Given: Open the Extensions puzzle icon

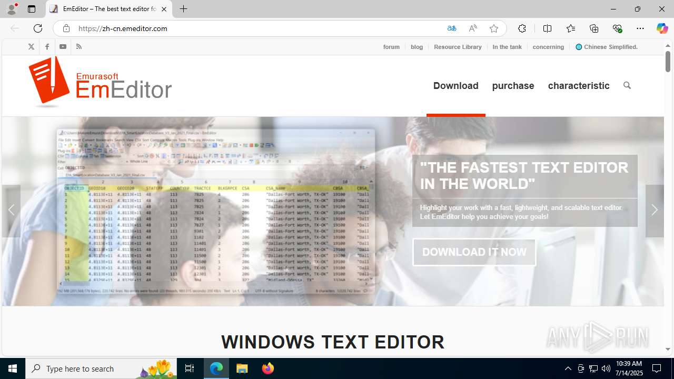Looking at the screenshot, I should pyautogui.click(x=522, y=28).
